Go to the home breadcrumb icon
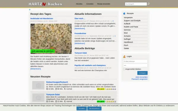The height and width of the screenshot is (111, 178). point(30,9)
